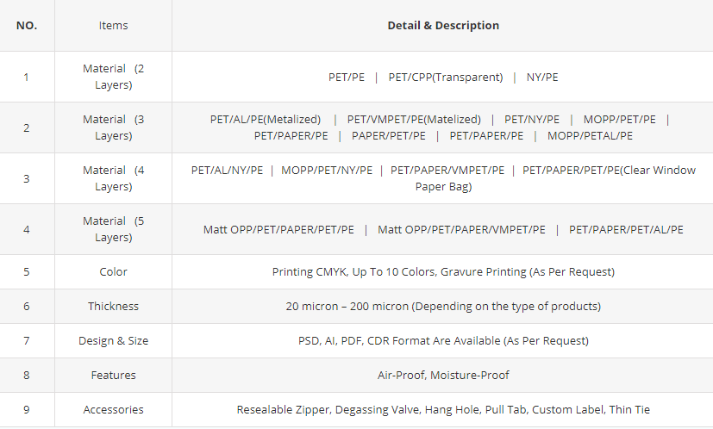Click the "Features" item cell
The height and width of the screenshot is (429, 713).
click(113, 375)
